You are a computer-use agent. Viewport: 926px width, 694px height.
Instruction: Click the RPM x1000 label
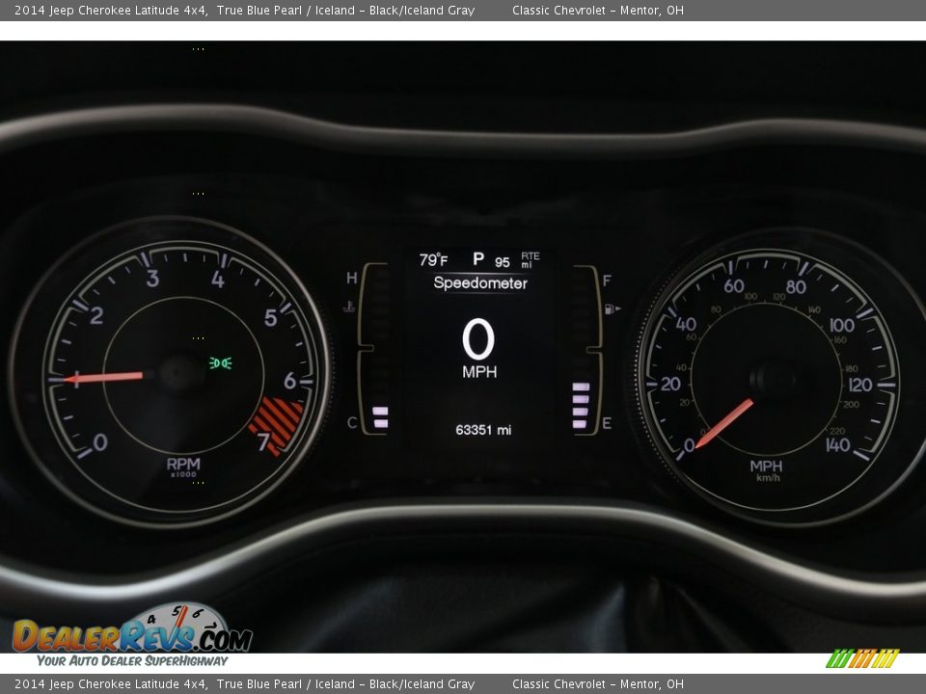(x=182, y=467)
